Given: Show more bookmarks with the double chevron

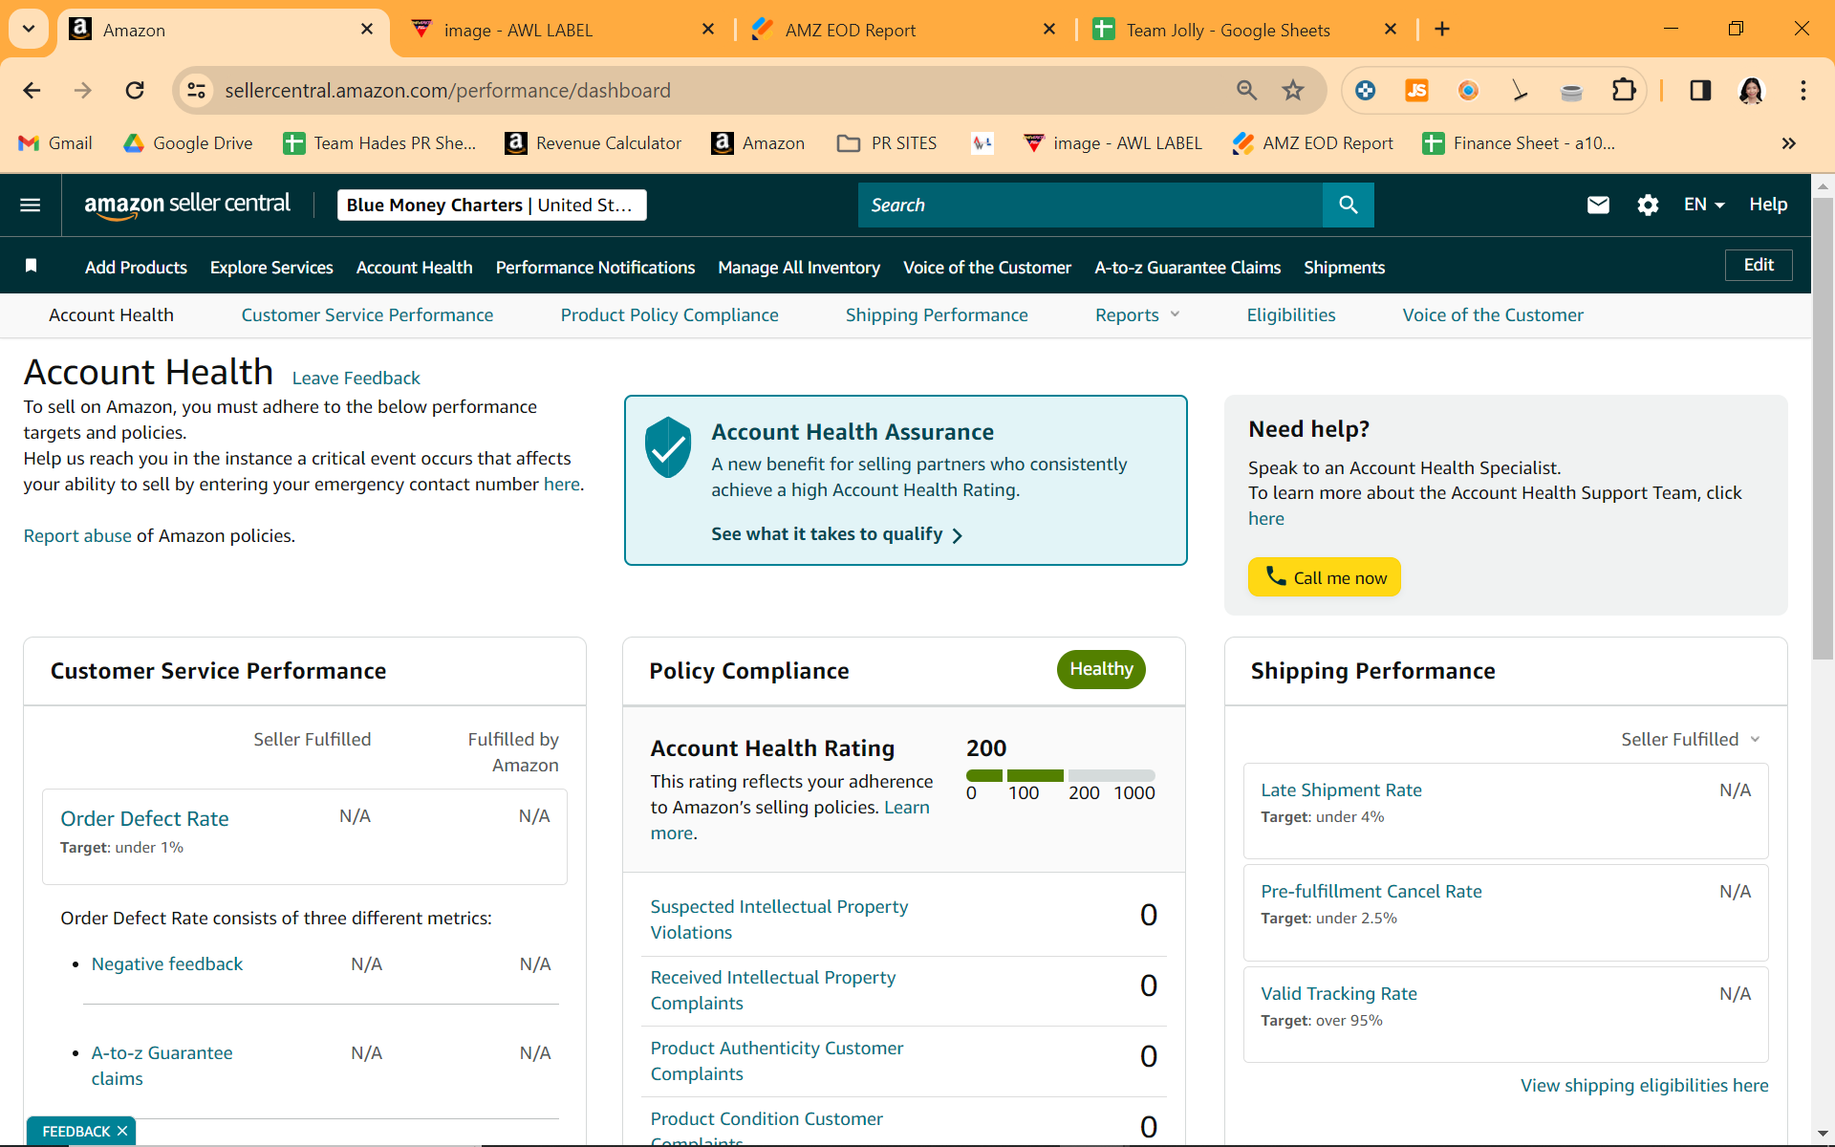Looking at the screenshot, I should [1789, 143].
